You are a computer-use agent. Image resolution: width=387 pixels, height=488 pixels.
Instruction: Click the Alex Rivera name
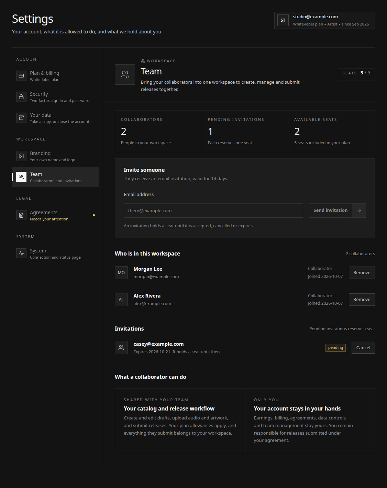pyautogui.click(x=147, y=296)
